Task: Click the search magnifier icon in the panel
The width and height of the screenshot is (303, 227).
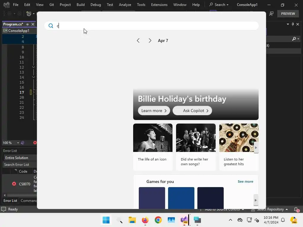Action: (51, 26)
